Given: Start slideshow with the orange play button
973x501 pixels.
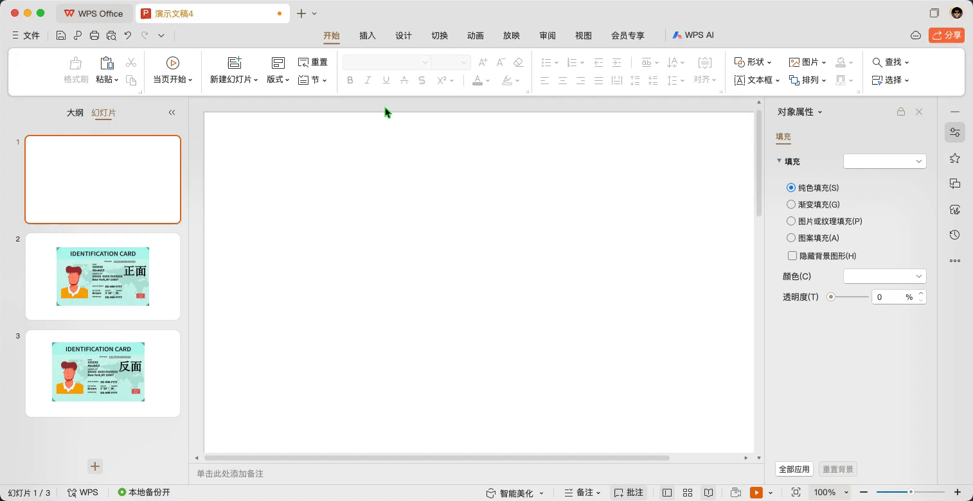Looking at the screenshot, I should tap(756, 493).
